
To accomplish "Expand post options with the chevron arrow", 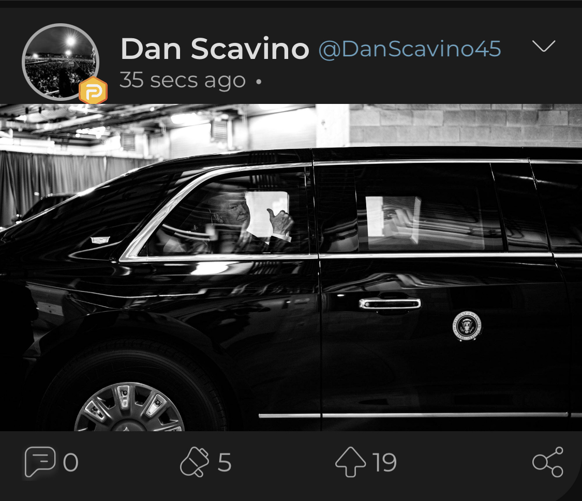I will pos(544,46).
